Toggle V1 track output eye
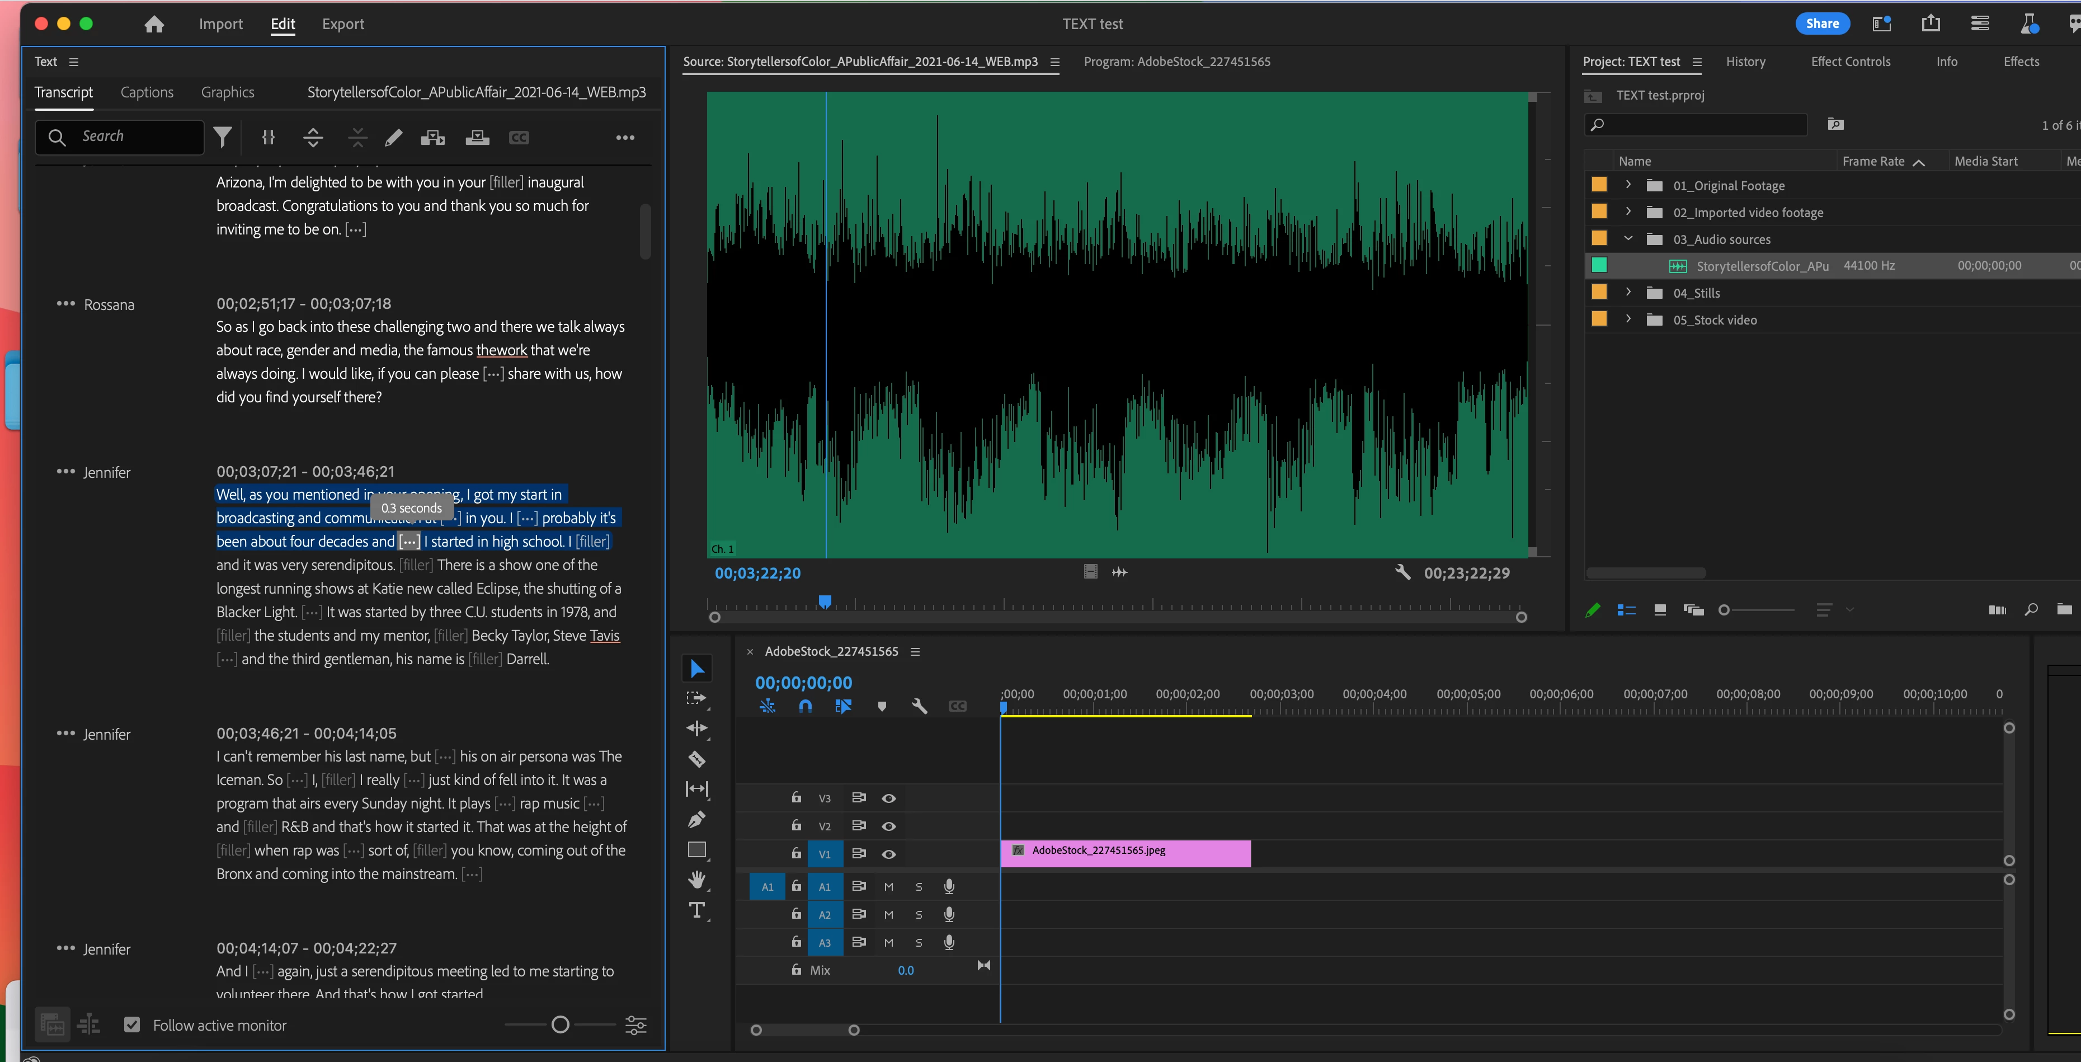 pyautogui.click(x=889, y=854)
